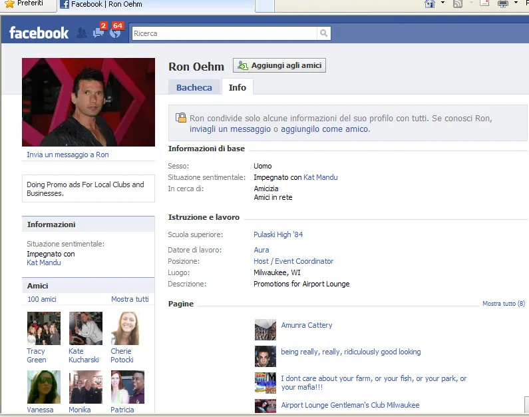Image resolution: width=529 pixels, height=417 pixels.
Task: Click the 'I dont care about your farm' thumbnail
Action: click(x=265, y=383)
